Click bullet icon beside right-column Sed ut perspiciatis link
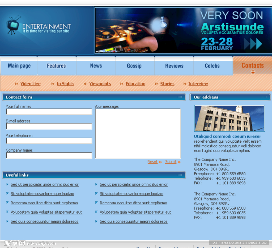Image resolution: width=272 pixels, height=248 pixels. (96, 184)
